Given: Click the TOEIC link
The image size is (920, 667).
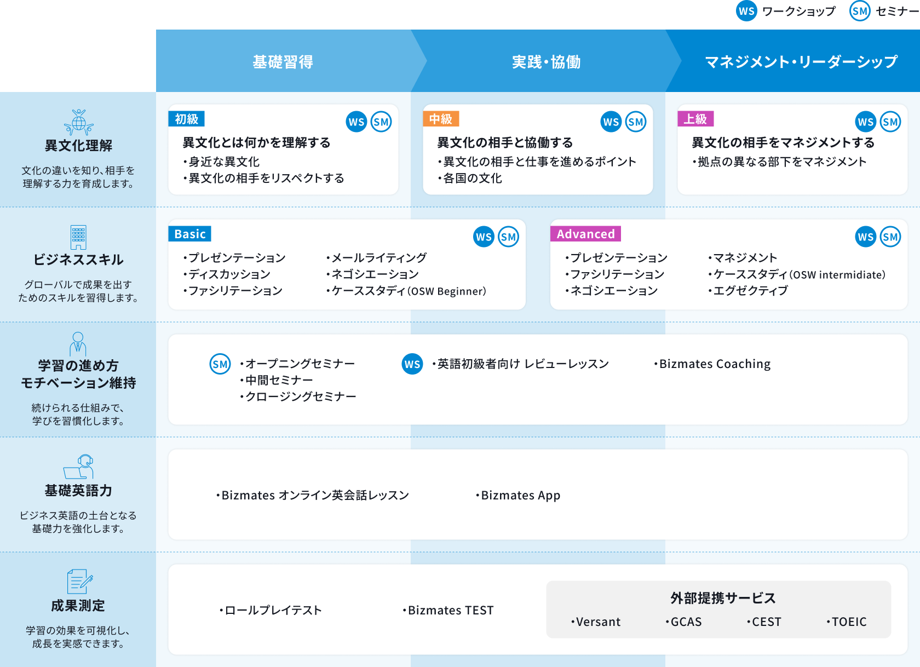Looking at the screenshot, I should click(x=848, y=622).
